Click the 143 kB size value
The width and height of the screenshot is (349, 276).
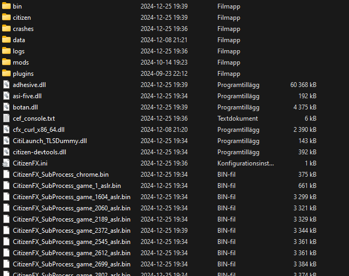[307, 141]
